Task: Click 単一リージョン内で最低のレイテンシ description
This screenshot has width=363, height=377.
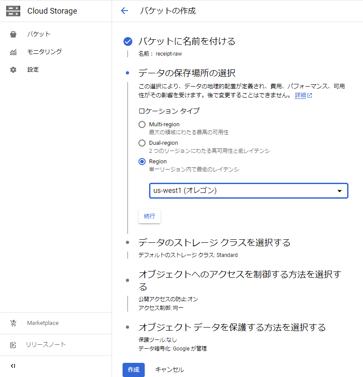Action: [194, 170]
